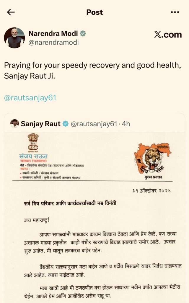
Task: Click the Ashoka emblem on the letterhead
Action: (x=33, y=142)
